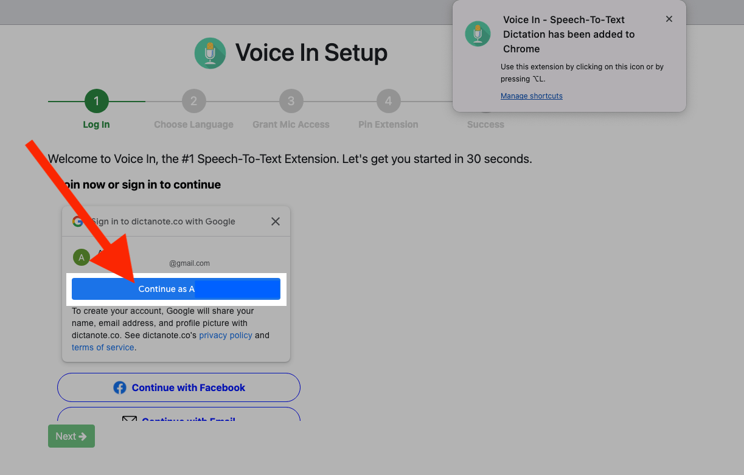Viewport: 744px width, 475px height.
Task: Open the Manage shortcuts link
Action: pos(531,95)
